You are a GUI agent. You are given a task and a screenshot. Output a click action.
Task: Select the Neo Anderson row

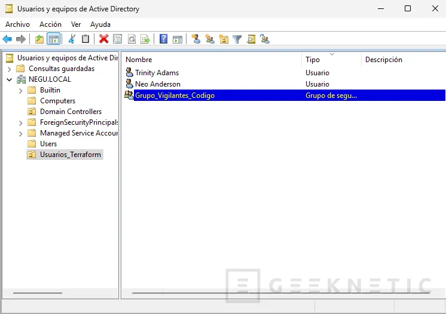pos(285,84)
